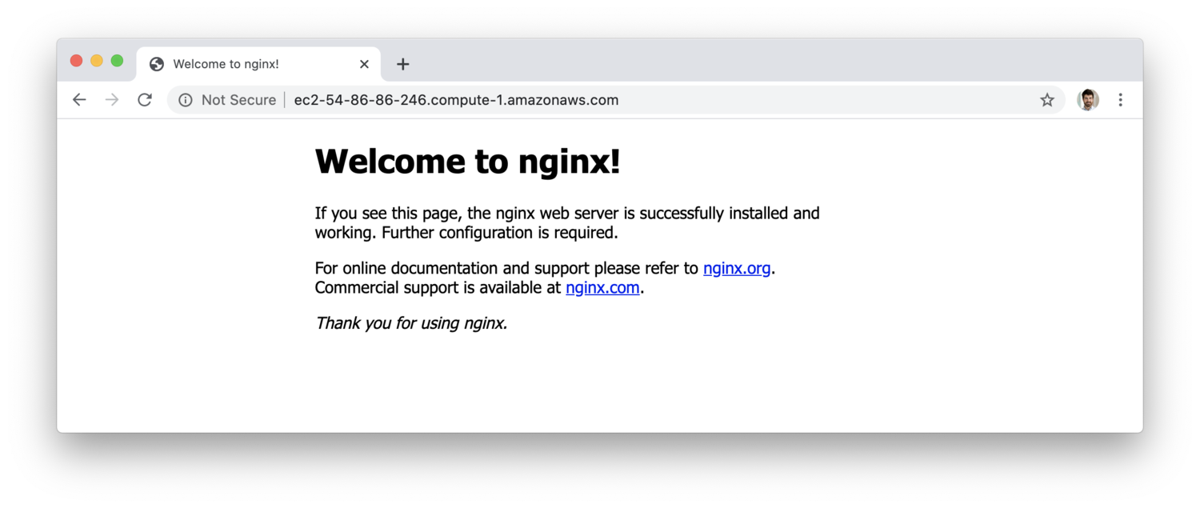1200x508 pixels.
Task: Open Chrome's three-dot menu
Action: click(1121, 100)
